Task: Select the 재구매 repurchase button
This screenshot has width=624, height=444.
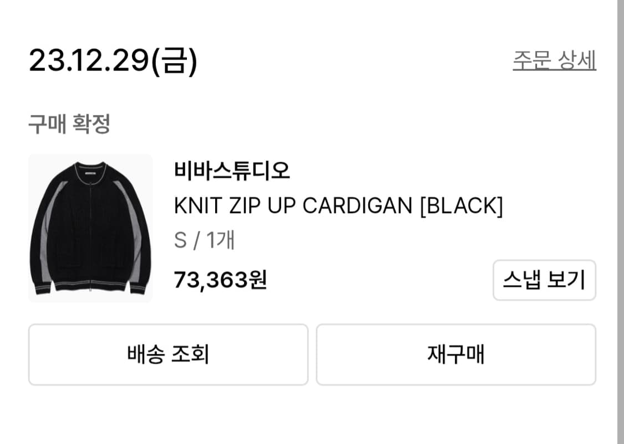Action: click(456, 354)
